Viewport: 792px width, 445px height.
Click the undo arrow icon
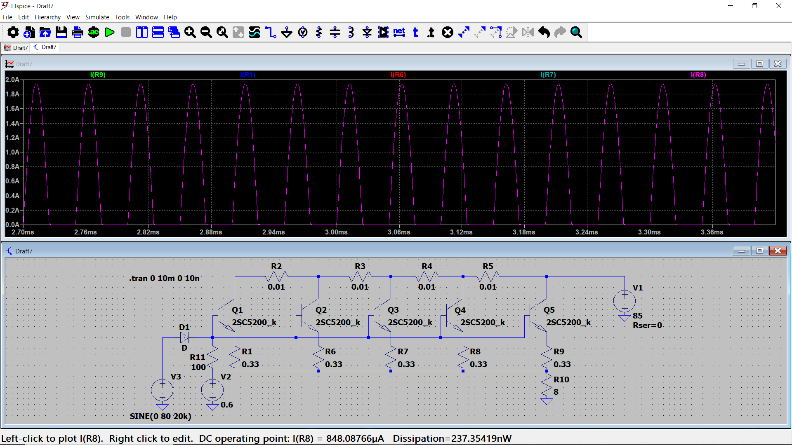point(544,32)
